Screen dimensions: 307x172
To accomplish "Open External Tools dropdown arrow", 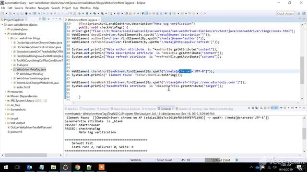I will pyautogui.click(x=106, y=13).
